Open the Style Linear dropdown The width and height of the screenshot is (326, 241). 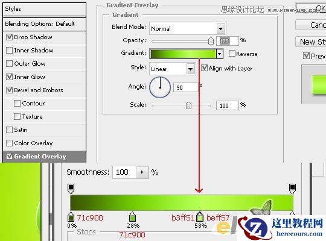click(x=190, y=69)
